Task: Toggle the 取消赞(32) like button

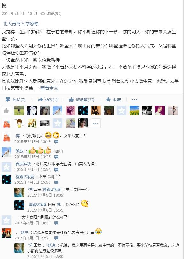Action: click(x=82, y=100)
